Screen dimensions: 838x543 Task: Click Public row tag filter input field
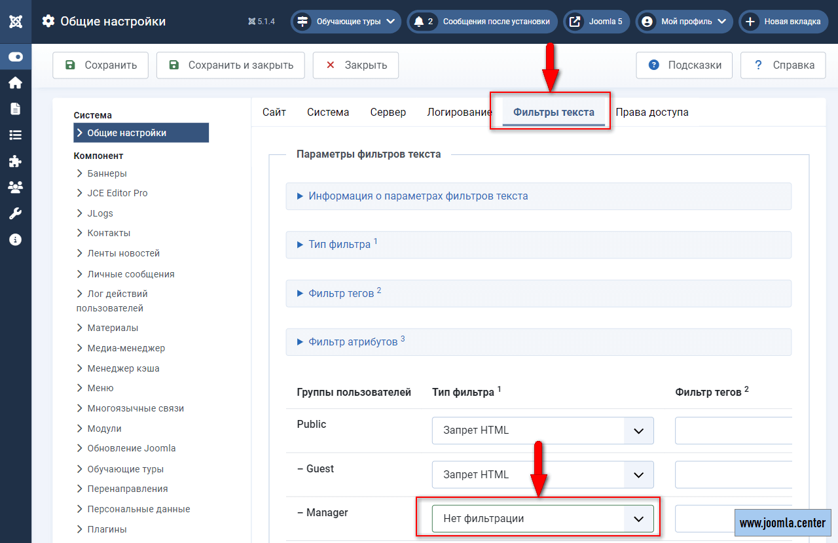pos(733,430)
